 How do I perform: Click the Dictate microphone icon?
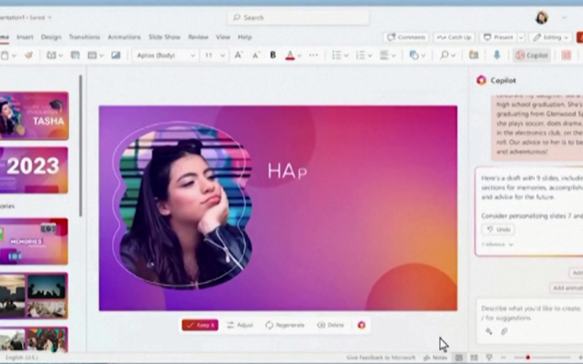[496, 56]
